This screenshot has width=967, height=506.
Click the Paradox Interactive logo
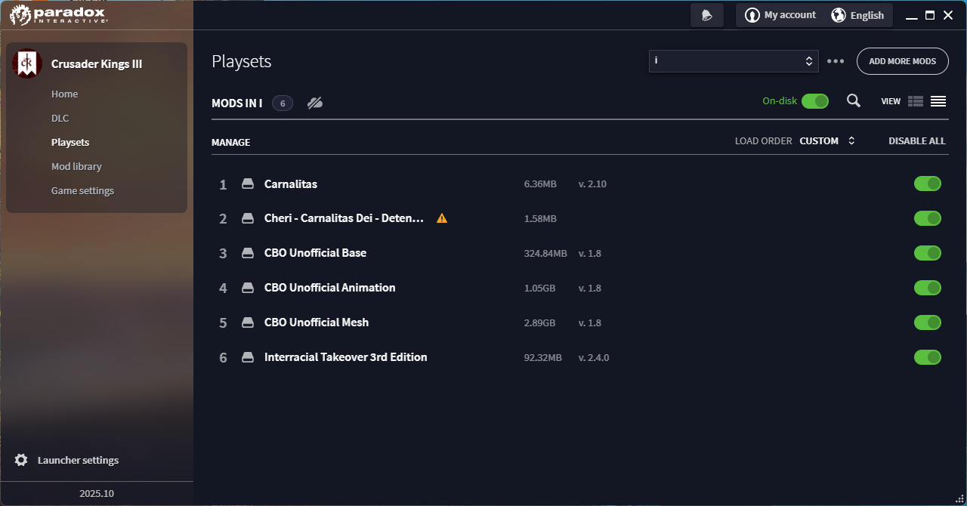coord(58,15)
